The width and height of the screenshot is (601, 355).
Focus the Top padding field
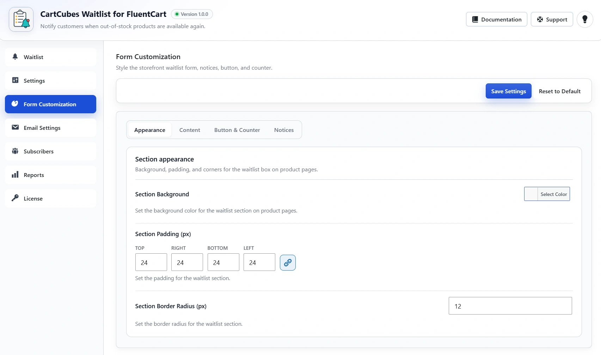pyautogui.click(x=151, y=262)
